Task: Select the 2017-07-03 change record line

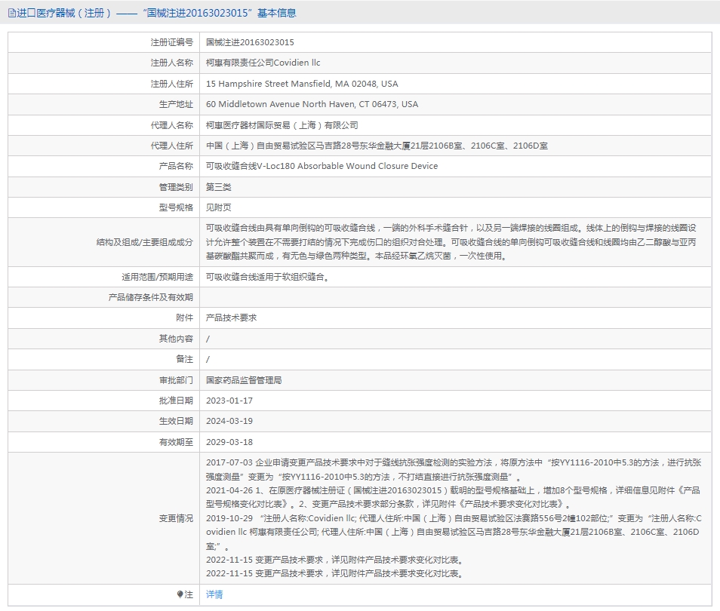Action: [454, 470]
